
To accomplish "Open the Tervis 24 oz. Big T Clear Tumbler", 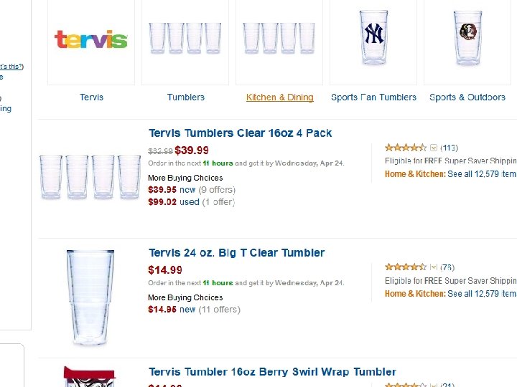I will (236, 253).
